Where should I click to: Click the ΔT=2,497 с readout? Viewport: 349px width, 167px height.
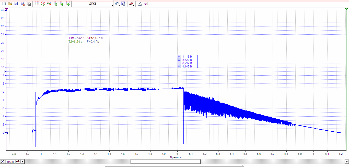pyautogui.click(x=95, y=38)
